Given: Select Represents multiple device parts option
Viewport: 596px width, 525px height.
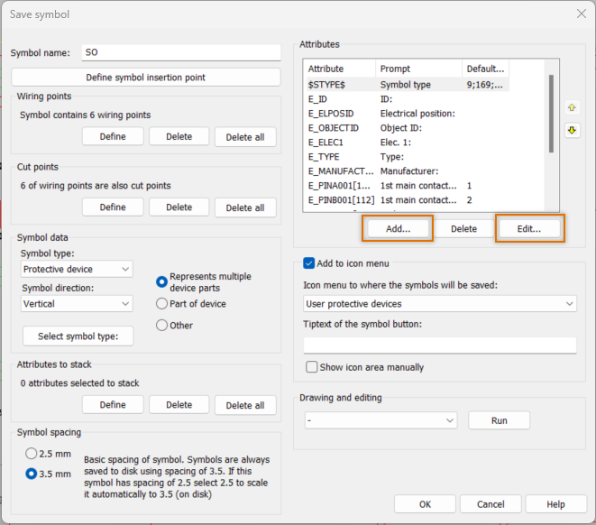Looking at the screenshot, I should click(x=161, y=281).
